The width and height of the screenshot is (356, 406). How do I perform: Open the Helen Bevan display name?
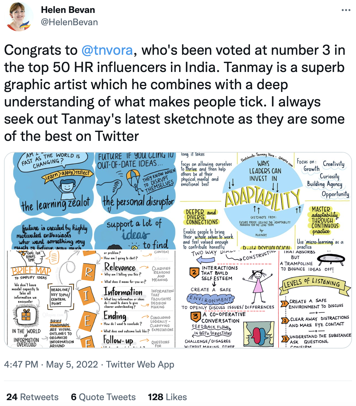68,10
